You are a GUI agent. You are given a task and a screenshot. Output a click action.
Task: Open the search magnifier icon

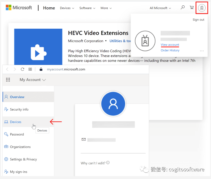pyautogui.click(x=183, y=7)
